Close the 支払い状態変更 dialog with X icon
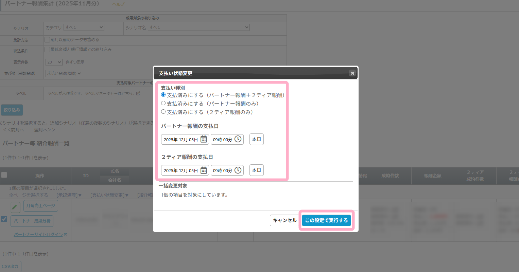This screenshot has width=519, height=272. (x=352, y=73)
